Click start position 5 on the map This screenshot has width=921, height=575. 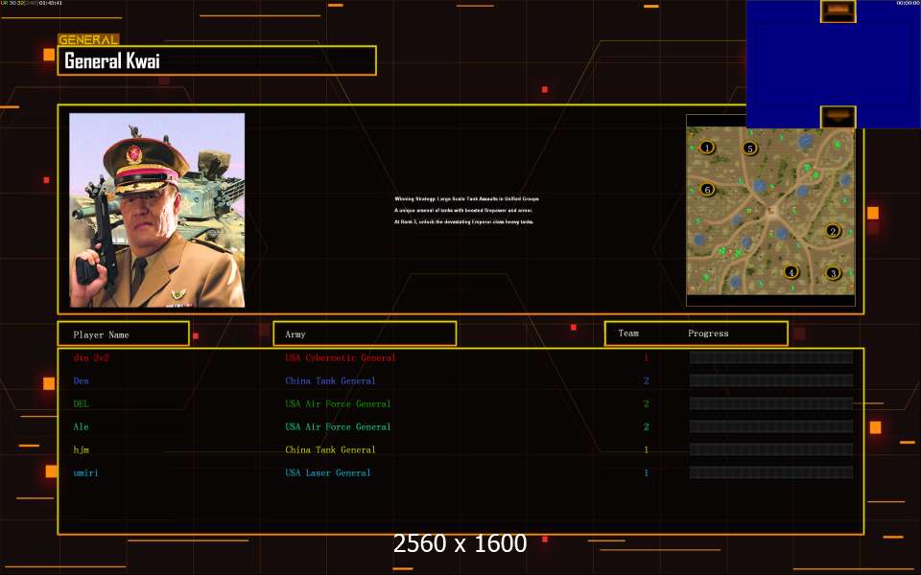click(750, 149)
